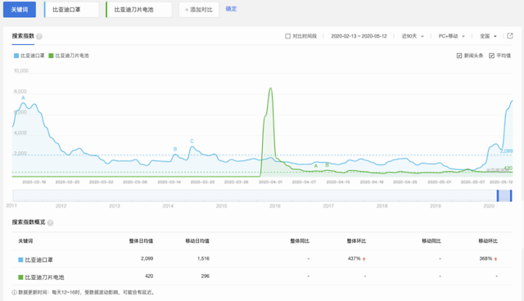Click the 确定 link
Viewport: 524px width, 301px height.
[231, 9]
